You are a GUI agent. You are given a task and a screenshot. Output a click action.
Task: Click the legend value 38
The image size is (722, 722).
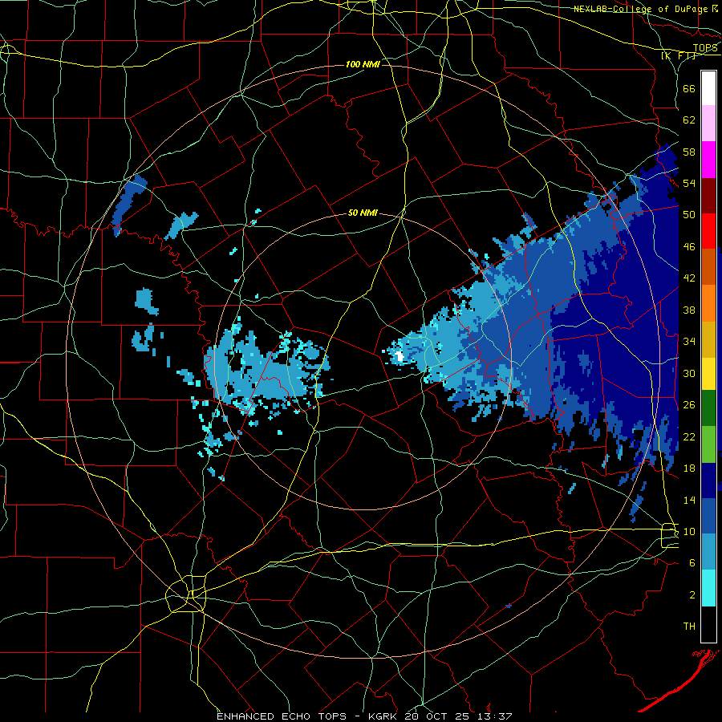click(689, 310)
